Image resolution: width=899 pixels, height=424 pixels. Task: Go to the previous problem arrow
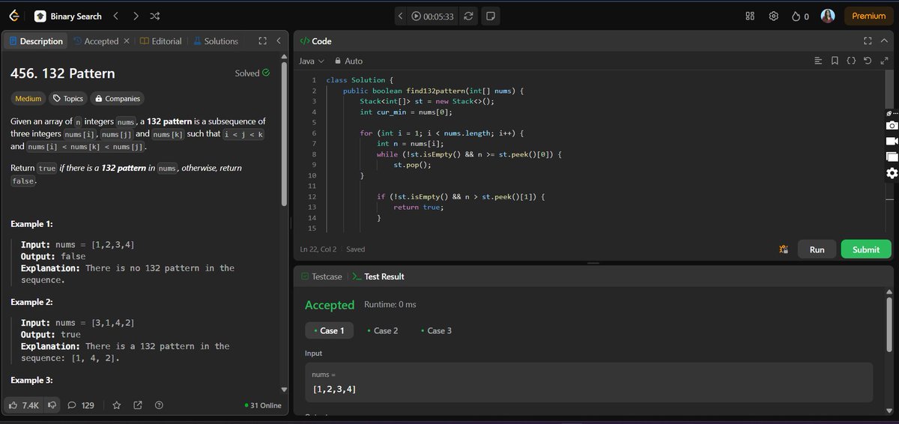point(115,16)
